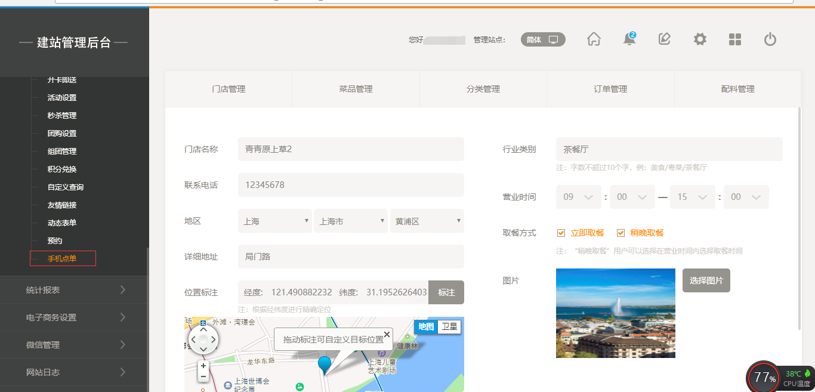Open the settings gear icon
The height and width of the screenshot is (392, 815).
click(699, 39)
